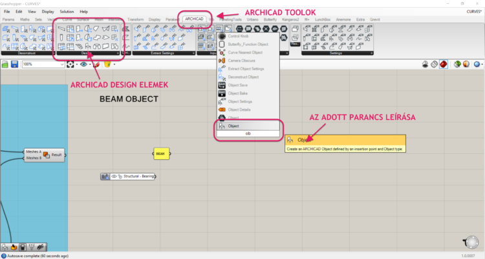Click the search field containing "ob"
The width and height of the screenshot is (485, 259).
tap(249, 133)
